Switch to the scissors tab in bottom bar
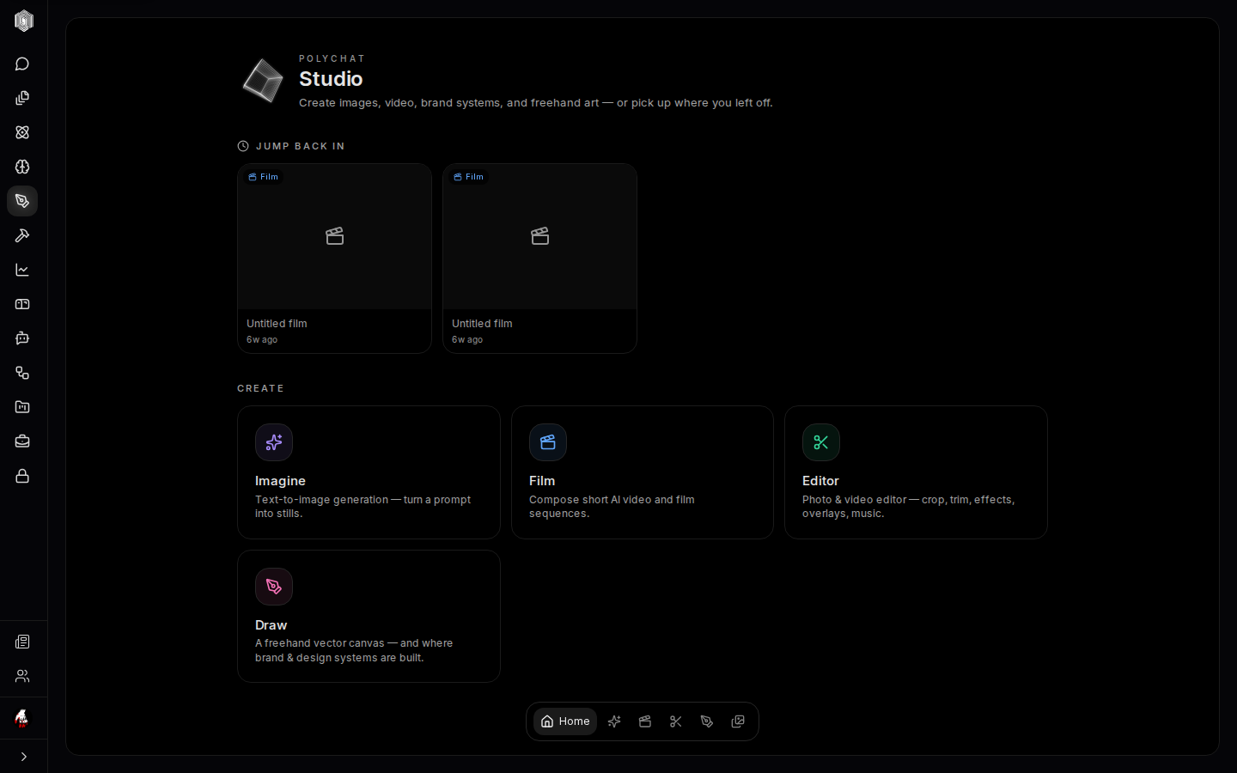 (676, 721)
